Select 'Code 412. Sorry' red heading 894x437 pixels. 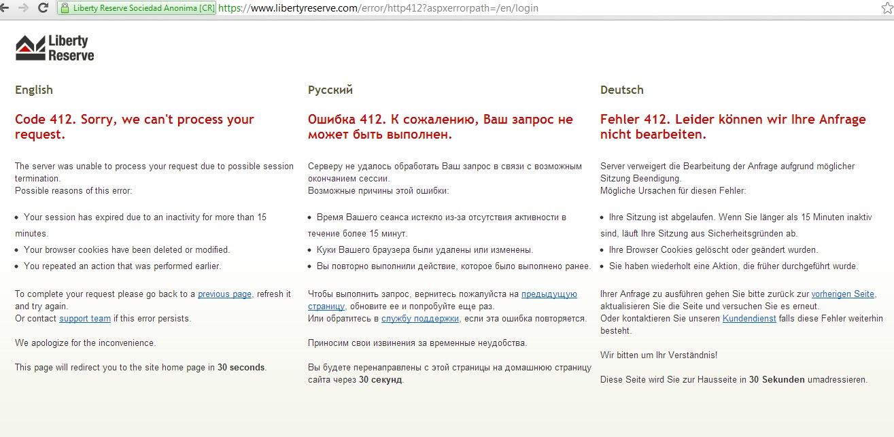[135, 127]
